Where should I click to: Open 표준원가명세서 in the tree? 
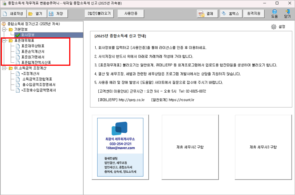[33, 57]
